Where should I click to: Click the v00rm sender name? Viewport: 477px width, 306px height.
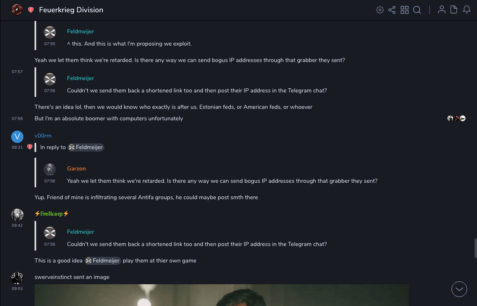43,136
